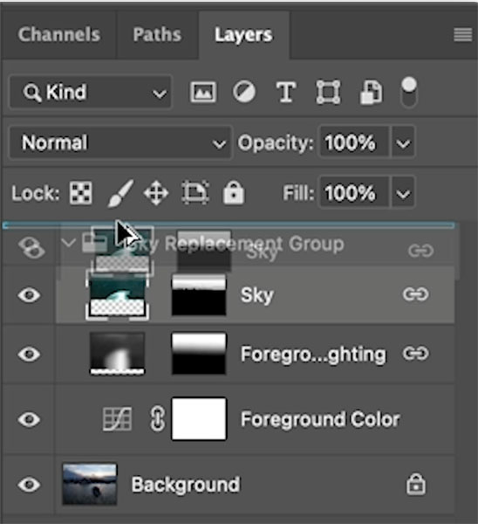Filter for type layers icon
This screenshot has height=524, width=478.
click(x=286, y=92)
